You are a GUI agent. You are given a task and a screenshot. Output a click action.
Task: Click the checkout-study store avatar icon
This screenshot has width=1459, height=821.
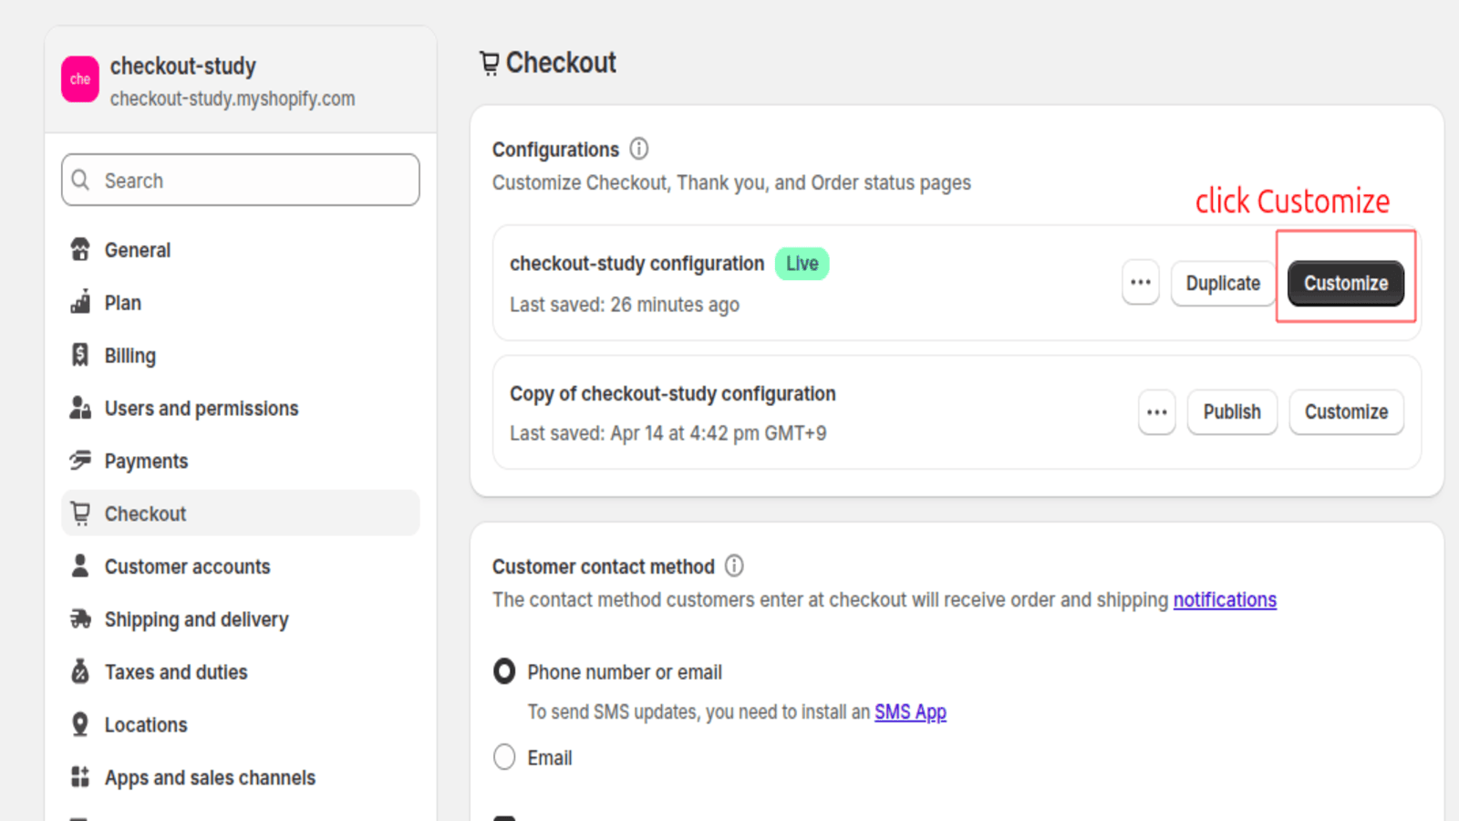click(x=80, y=79)
